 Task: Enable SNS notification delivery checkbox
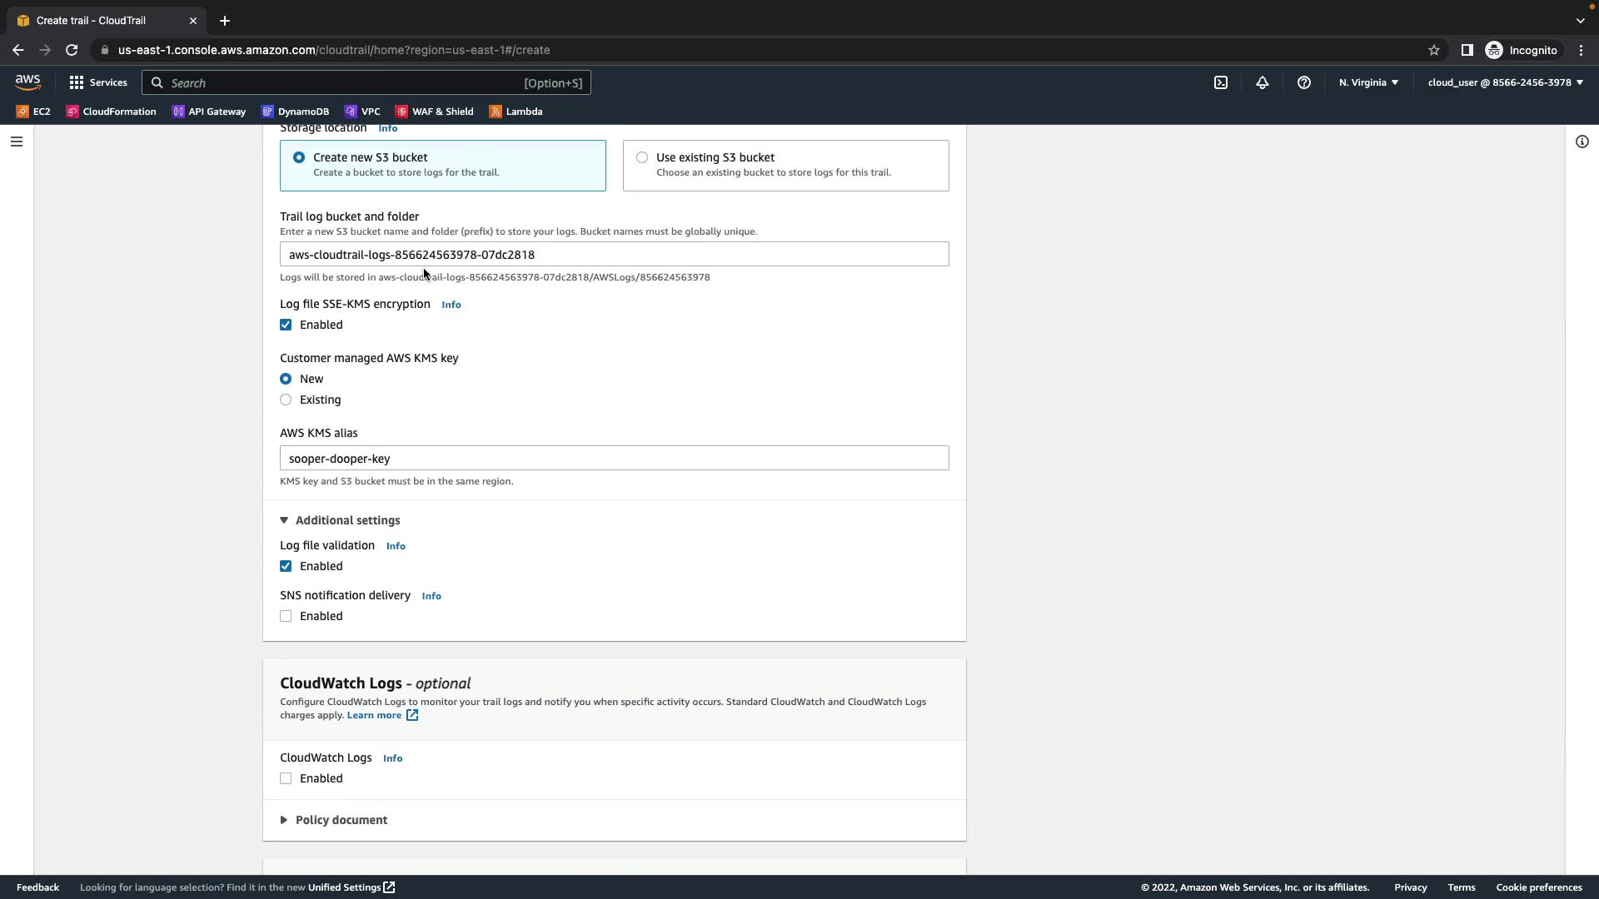[x=286, y=616]
